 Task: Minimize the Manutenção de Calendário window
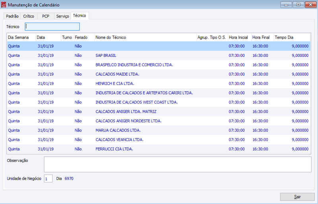286,5
